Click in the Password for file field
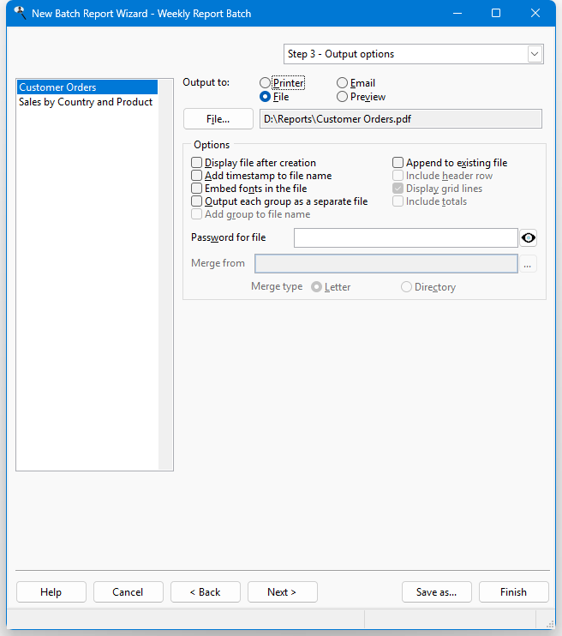Image resolution: width=562 pixels, height=636 pixels. pyautogui.click(x=406, y=237)
